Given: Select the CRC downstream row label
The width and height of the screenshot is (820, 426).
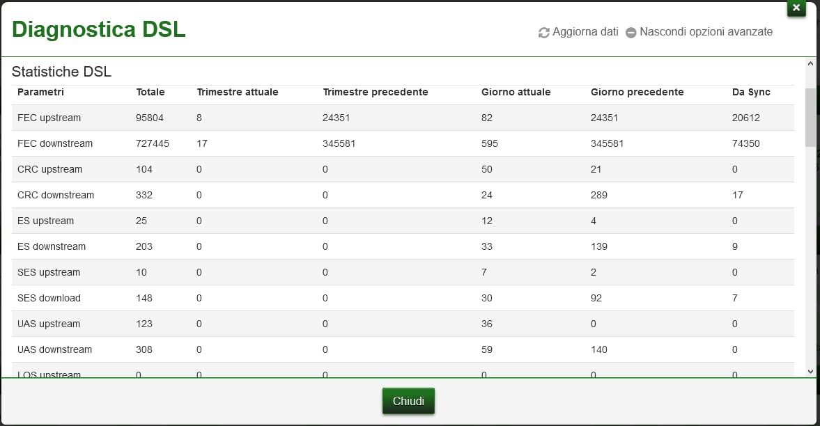Looking at the screenshot, I should 56,195.
